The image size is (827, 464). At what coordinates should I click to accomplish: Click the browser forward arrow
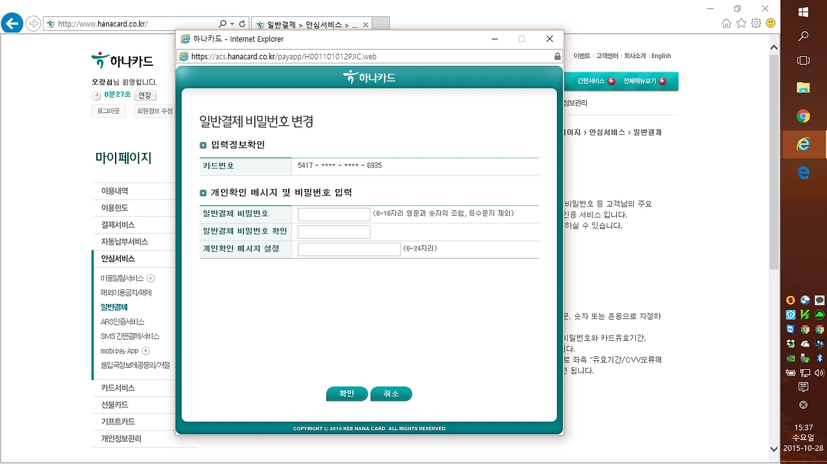point(33,24)
